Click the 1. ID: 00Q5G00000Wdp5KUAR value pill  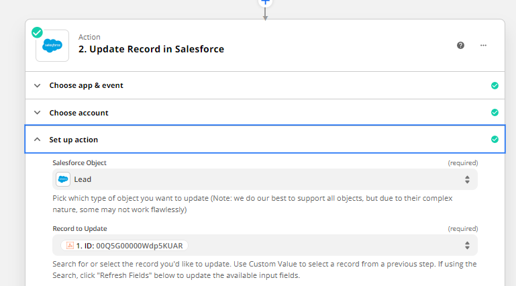(124, 246)
